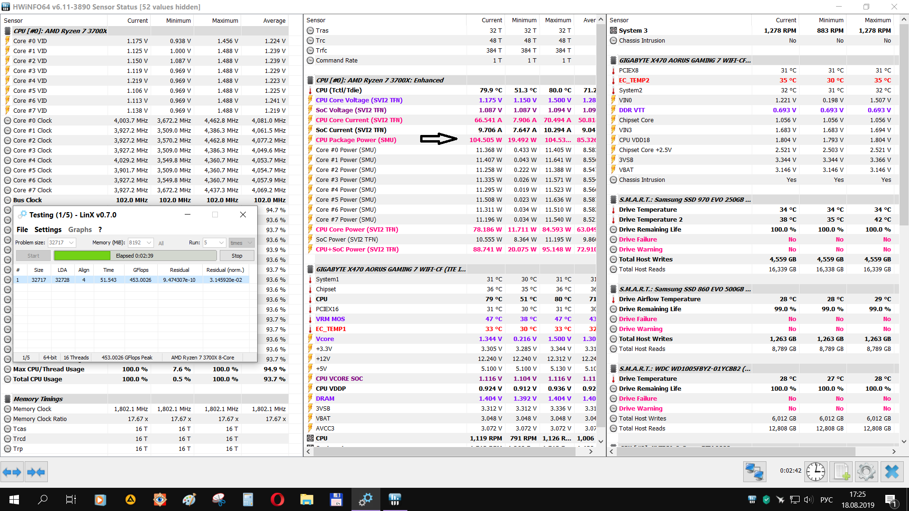The image size is (909, 511).
Task: Select the 'CPU Package Power (SMU)' sensor row
Action: click(x=450, y=140)
